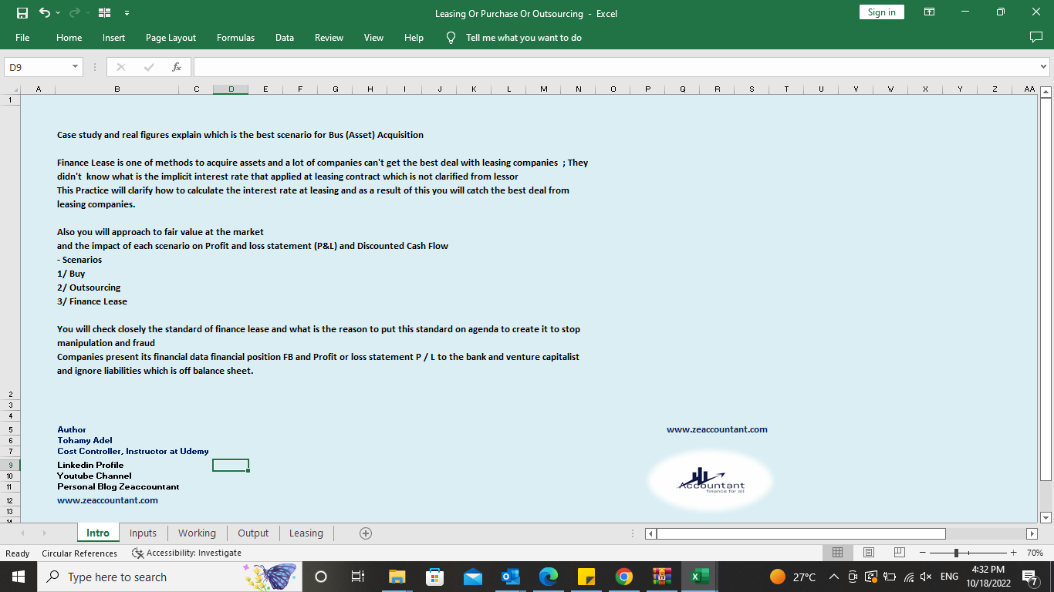Image resolution: width=1054 pixels, height=592 pixels.
Task: Click Accessibility: Investigate in status bar
Action: tap(187, 553)
